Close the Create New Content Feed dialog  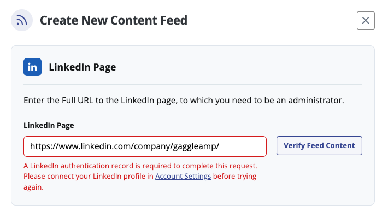[366, 20]
